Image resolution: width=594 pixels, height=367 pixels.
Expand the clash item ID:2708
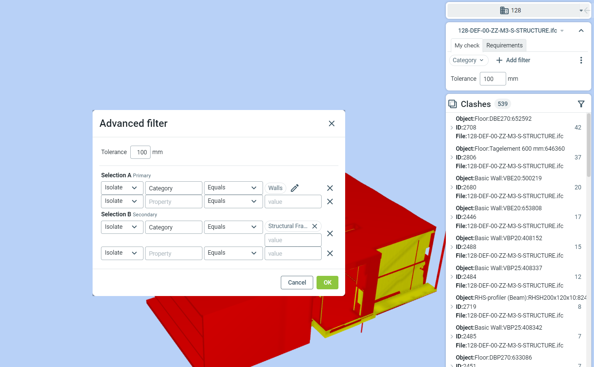pos(452,127)
